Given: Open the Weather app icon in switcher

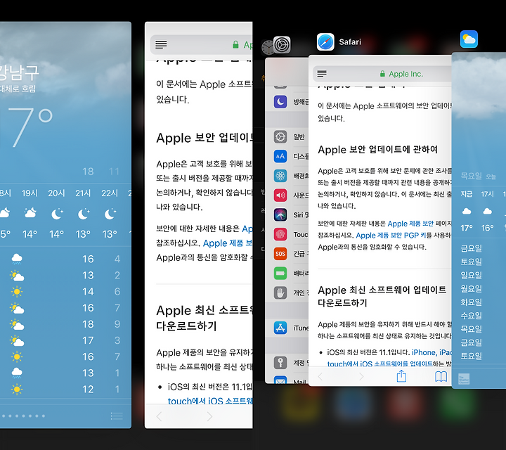Looking at the screenshot, I should (x=469, y=39).
